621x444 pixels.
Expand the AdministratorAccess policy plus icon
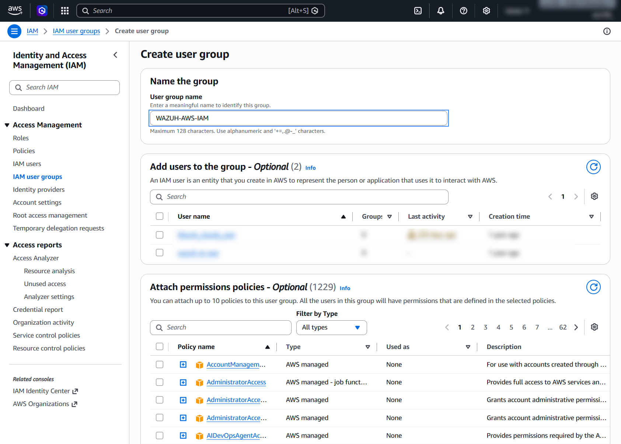pos(183,382)
